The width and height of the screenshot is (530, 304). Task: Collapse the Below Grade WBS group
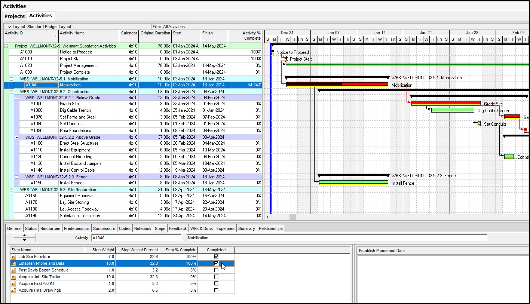pyautogui.click(x=16, y=98)
